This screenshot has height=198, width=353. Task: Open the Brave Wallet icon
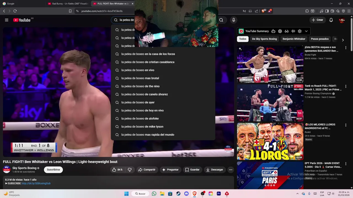[x=332, y=11]
